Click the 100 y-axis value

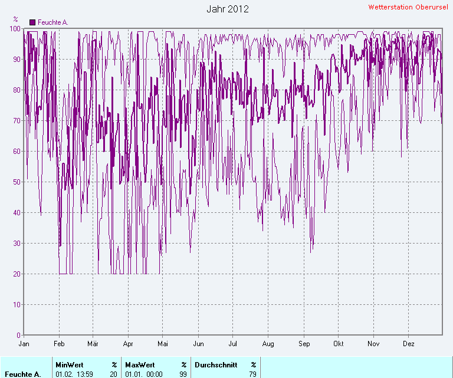pyautogui.click(x=15, y=28)
